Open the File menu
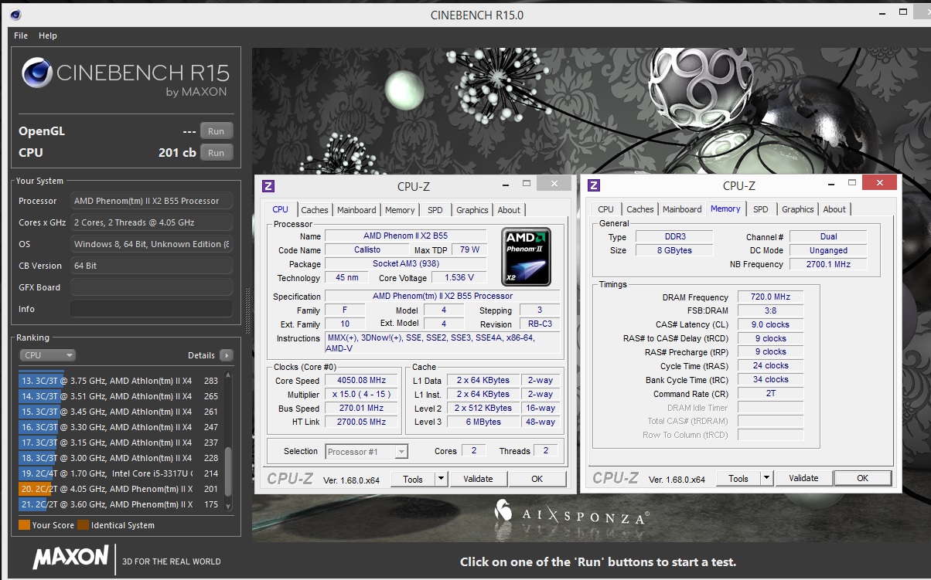931x580 pixels. tap(21, 36)
